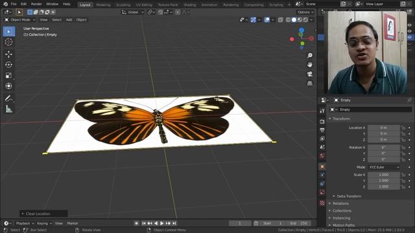Expand the Clear Location operator panel
This screenshot has height=233, width=415.
pos(43,214)
